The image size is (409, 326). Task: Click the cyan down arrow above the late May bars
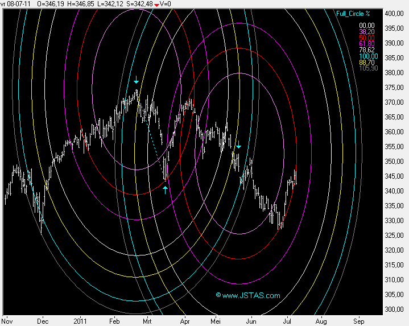point(239,146)
